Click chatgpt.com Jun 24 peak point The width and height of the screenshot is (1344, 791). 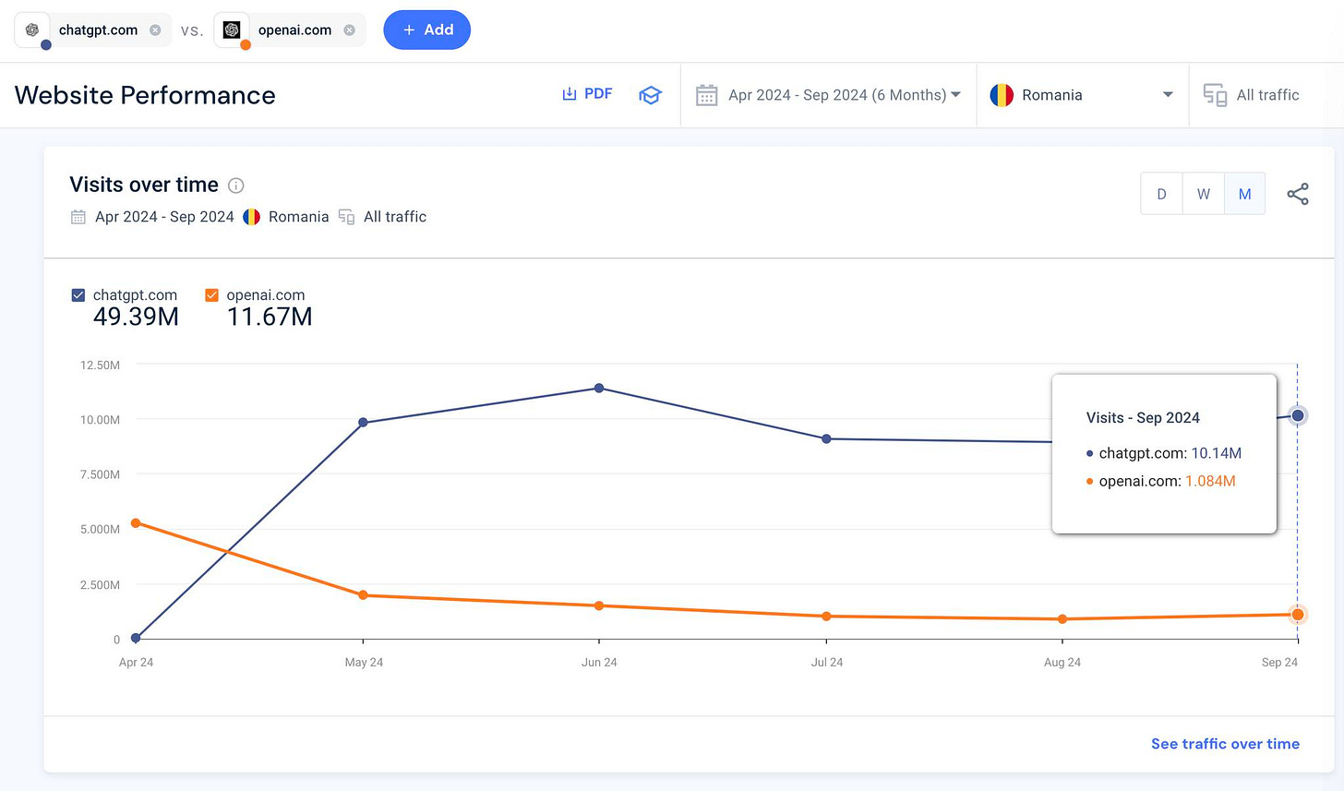(x=599, y=389)
